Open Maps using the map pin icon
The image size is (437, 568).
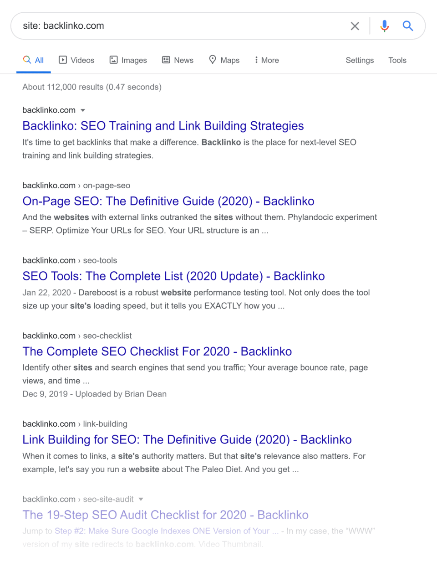[212, 60]
